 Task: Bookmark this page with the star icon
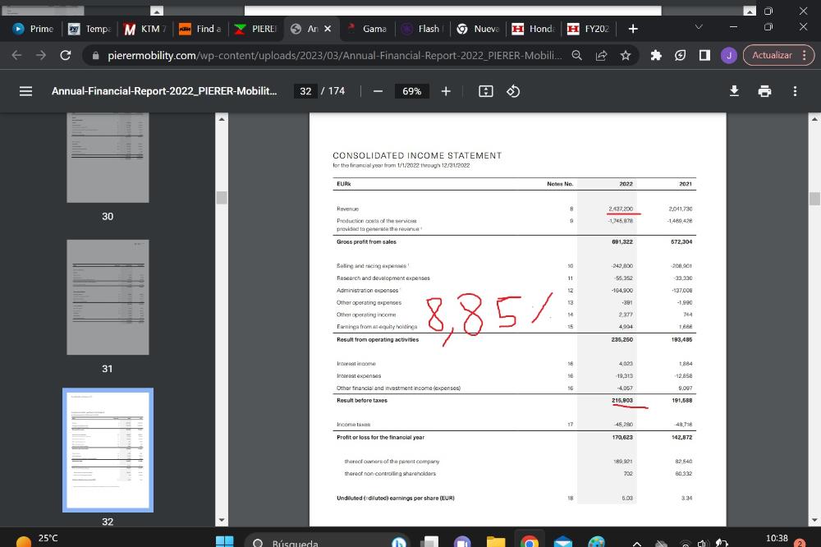coord(626,56)
